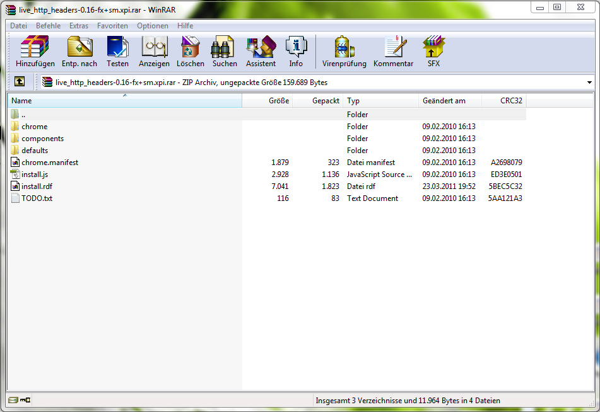Minimize the WinRAR window
This screenshot has width=600, height=412.
pos(540,8)
